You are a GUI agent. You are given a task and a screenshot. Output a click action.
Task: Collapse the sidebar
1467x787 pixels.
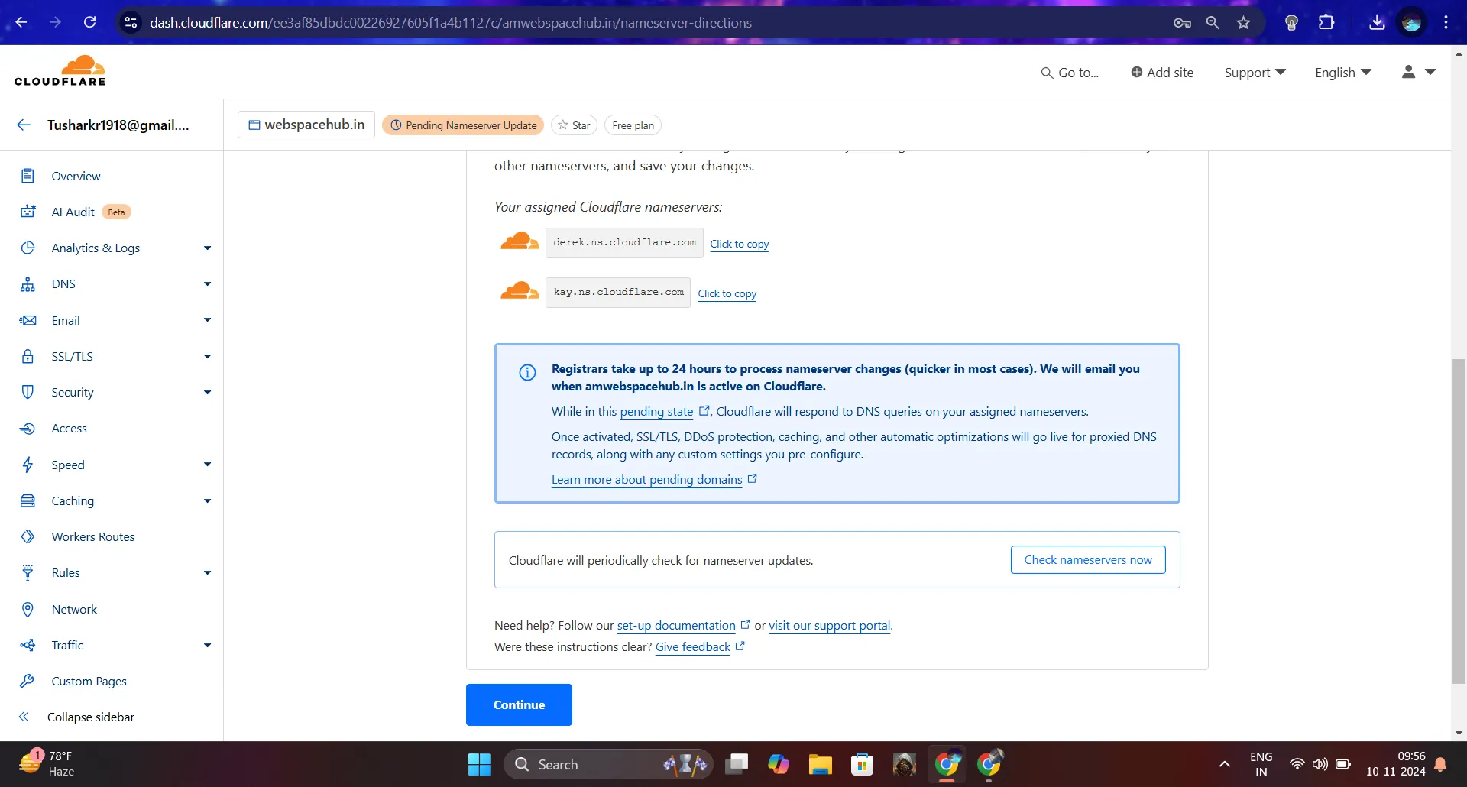76,717
